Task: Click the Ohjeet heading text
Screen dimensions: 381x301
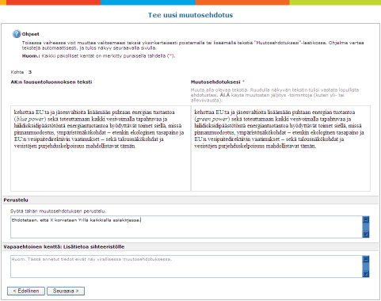Action: click(x=31, y=34)
